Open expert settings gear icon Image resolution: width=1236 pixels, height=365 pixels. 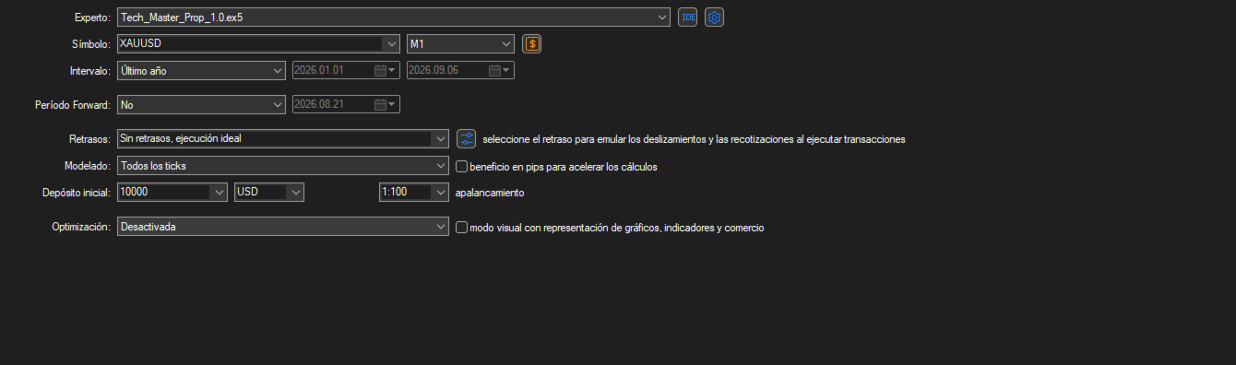click(x=714, y=17)
